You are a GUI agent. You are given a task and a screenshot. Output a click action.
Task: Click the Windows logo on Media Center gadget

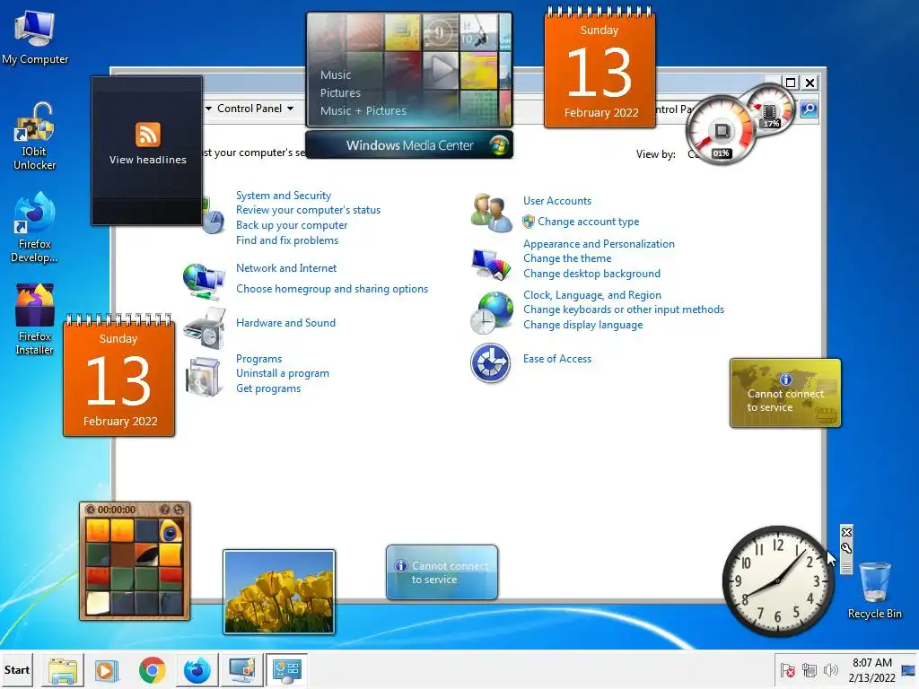coord(499,144)
